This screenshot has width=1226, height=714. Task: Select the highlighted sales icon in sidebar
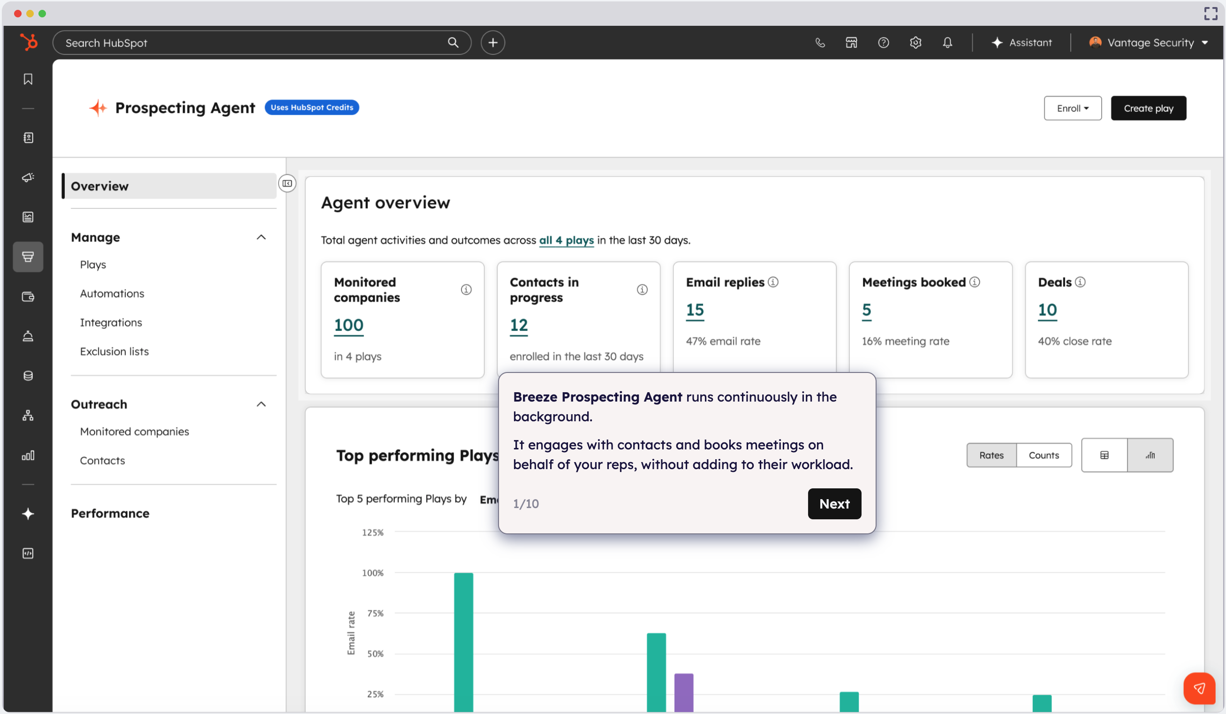click(28, 257)
